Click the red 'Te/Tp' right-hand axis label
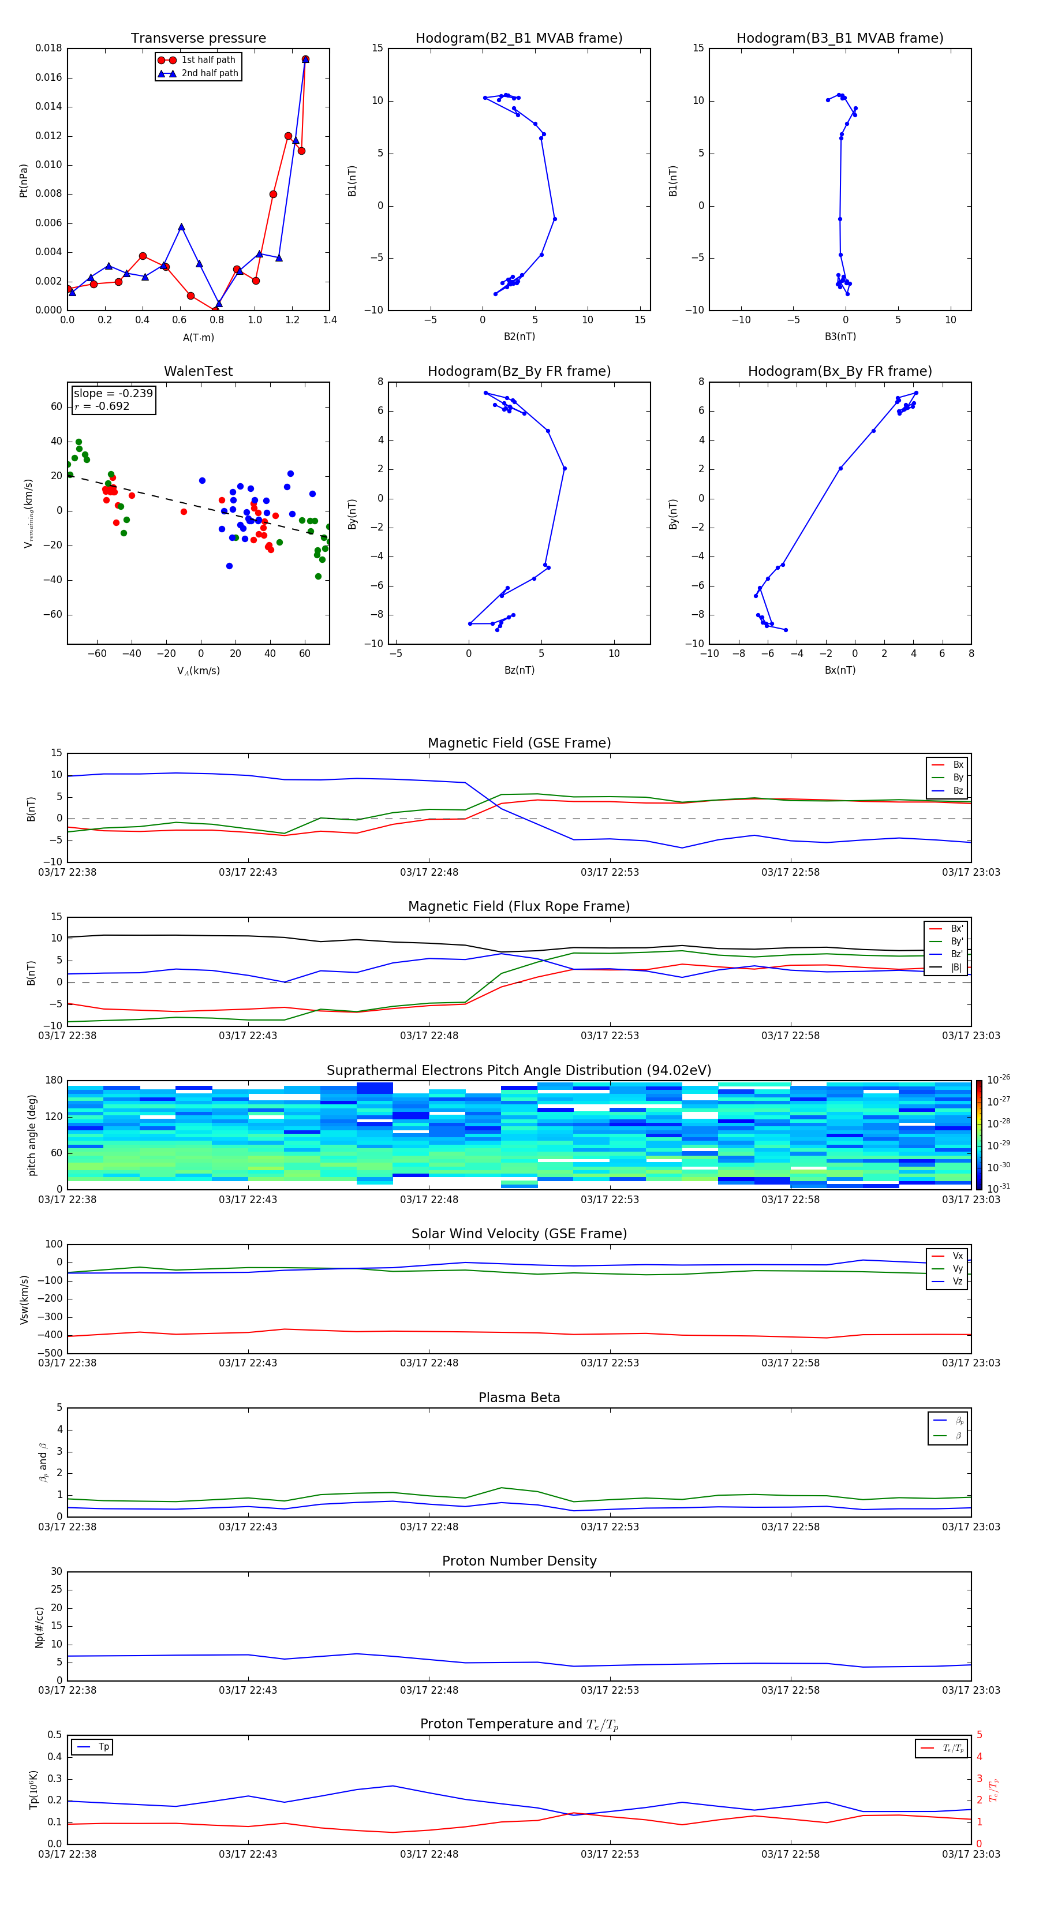The image size is (1039, 1905). (x=994, y=1790)
